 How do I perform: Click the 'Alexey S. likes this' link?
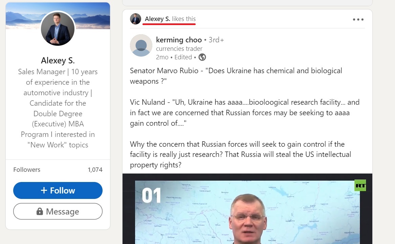click(x=170, y=19)
